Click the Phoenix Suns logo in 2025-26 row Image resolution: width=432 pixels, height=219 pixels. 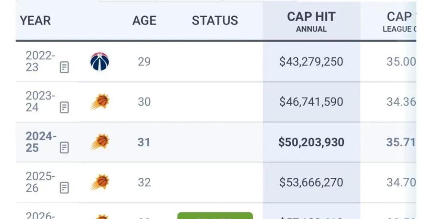tap(100, 182)
